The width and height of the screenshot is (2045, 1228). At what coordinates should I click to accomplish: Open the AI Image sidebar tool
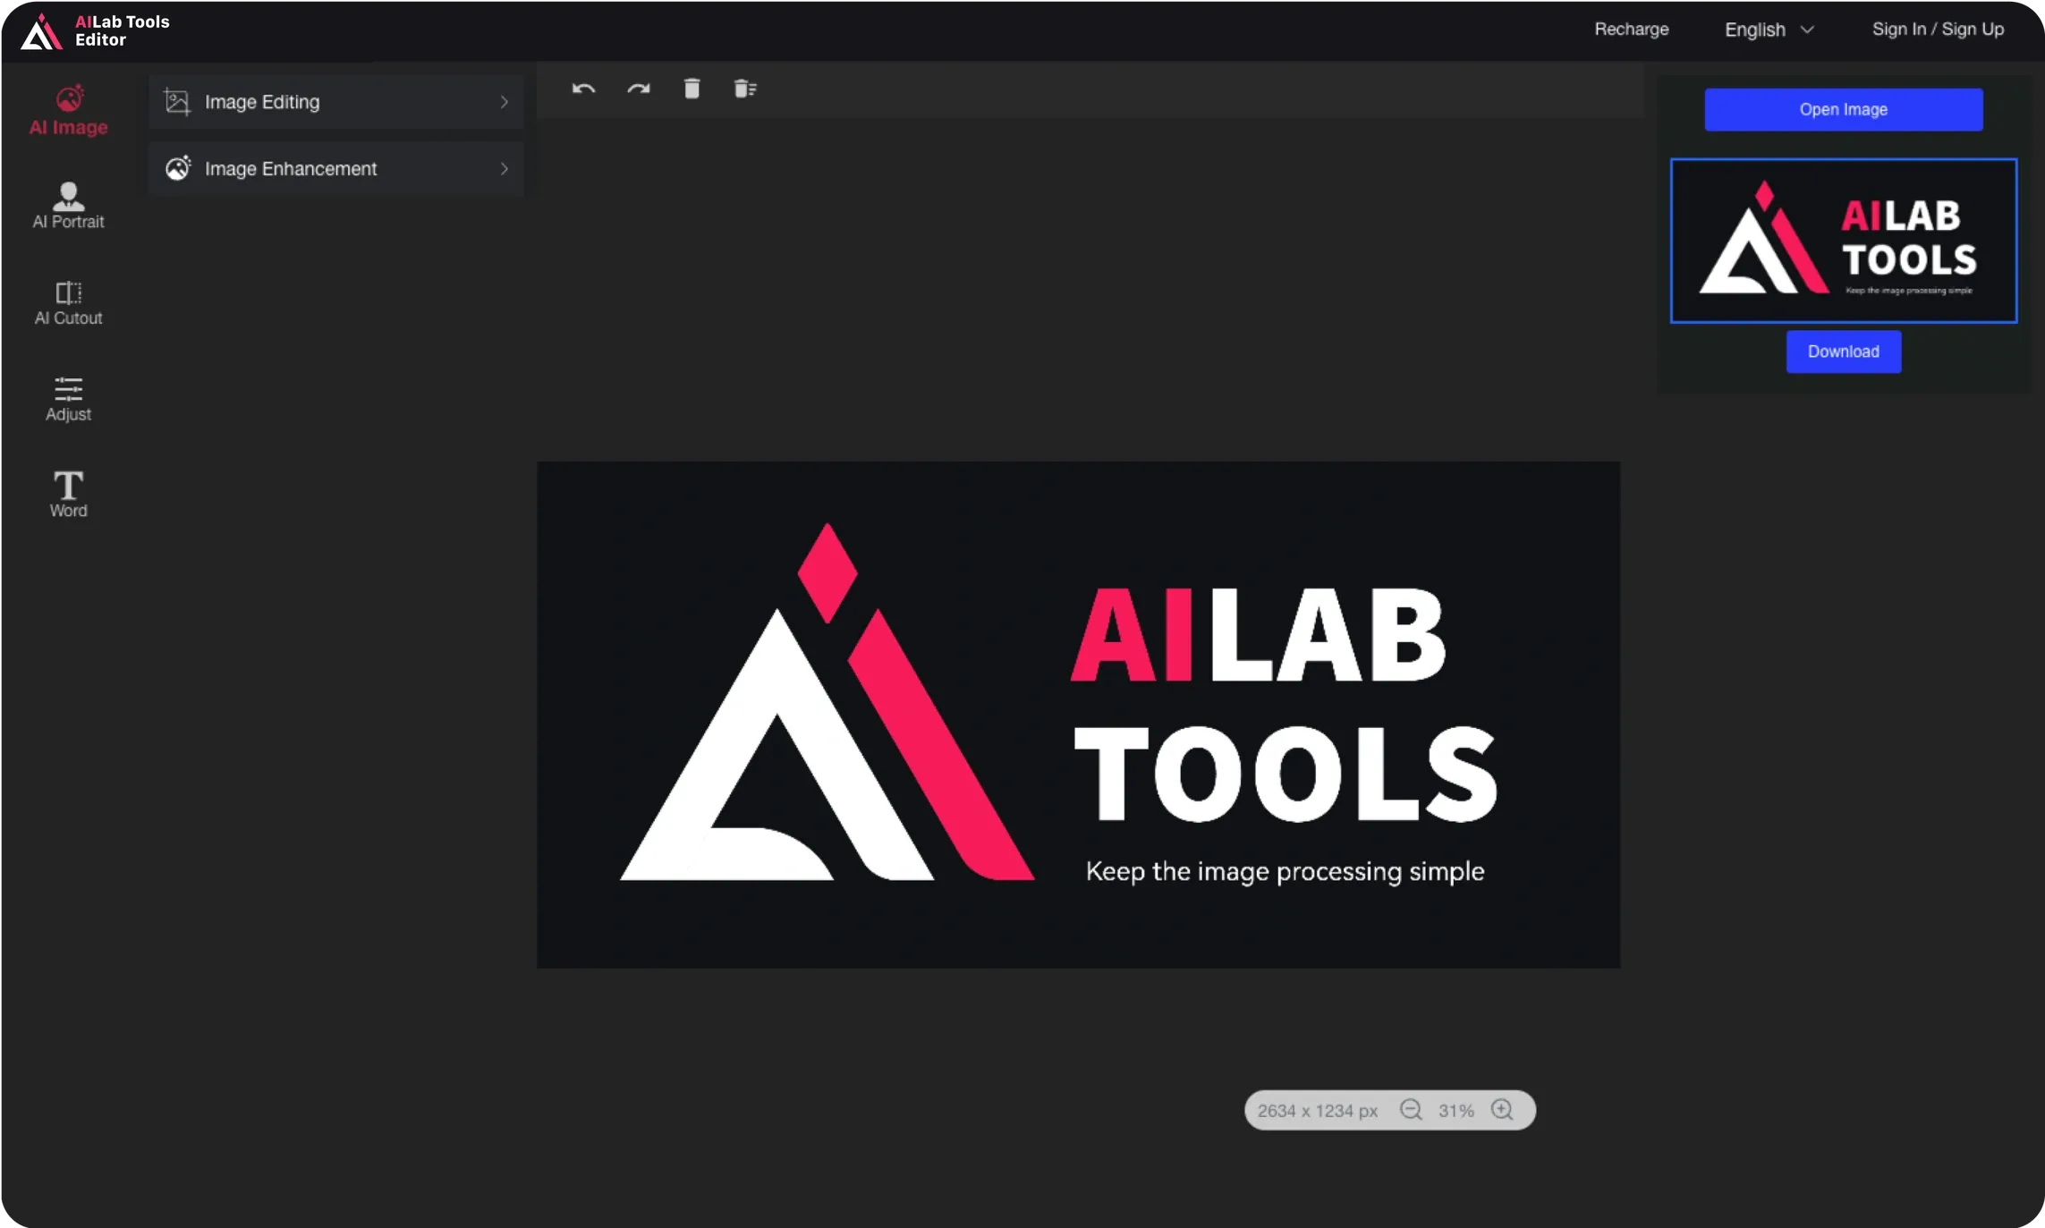pyautogui.click(x=69, y=110)
